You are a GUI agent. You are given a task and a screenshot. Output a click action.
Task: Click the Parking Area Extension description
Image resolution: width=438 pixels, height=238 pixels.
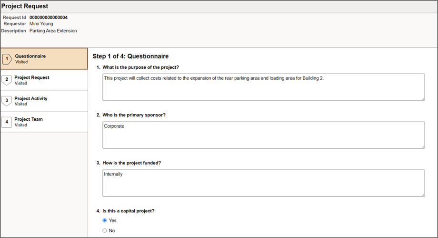click(x=53, y=31)
